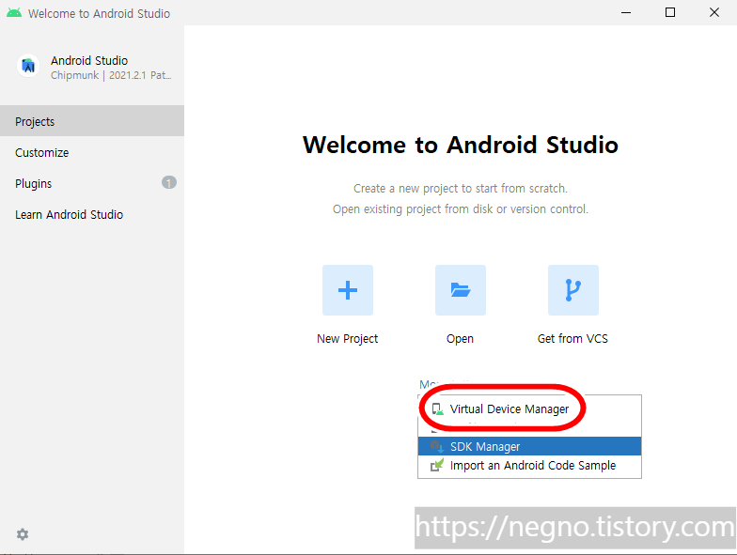The image size is (737, 555).
Task: Click the Plugins update count badge
Action: coord(169,182)
